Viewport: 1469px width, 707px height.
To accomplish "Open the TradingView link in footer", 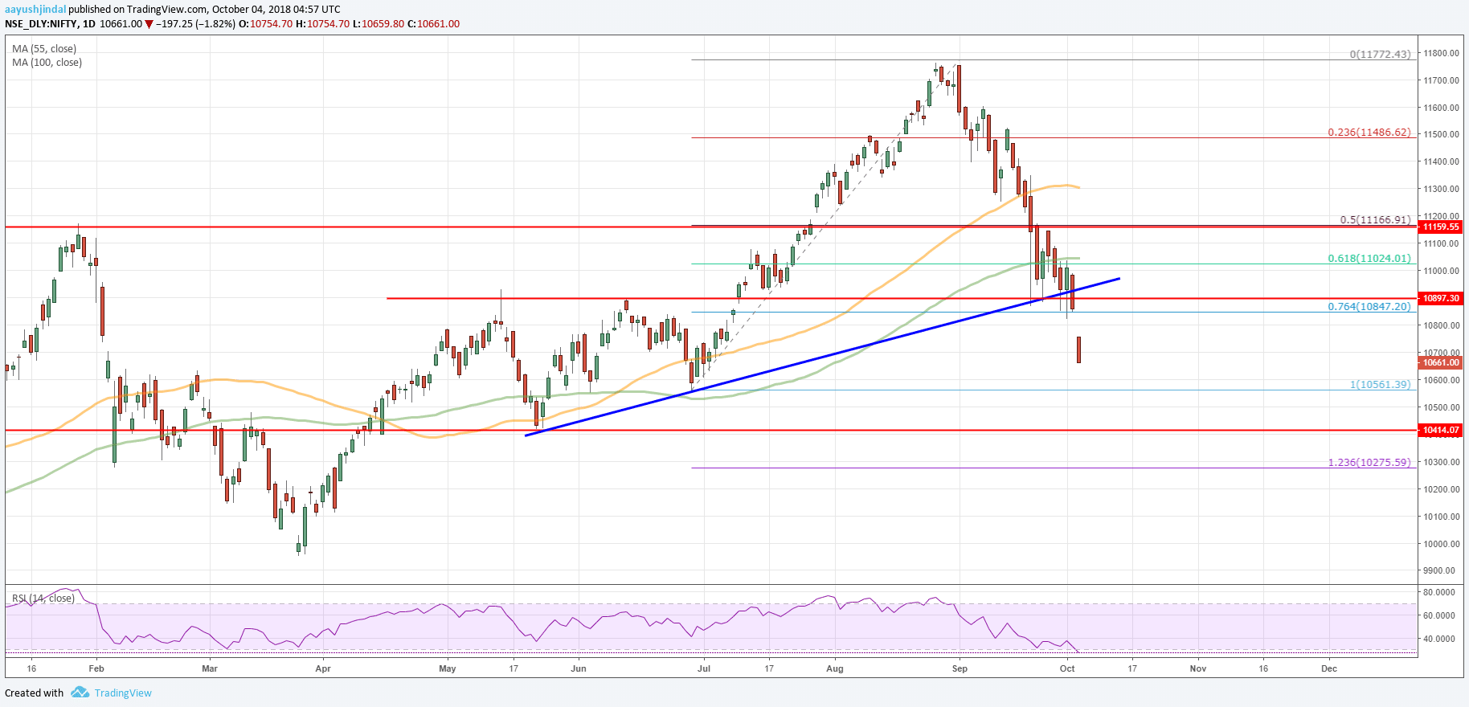I will coord(123,693).
